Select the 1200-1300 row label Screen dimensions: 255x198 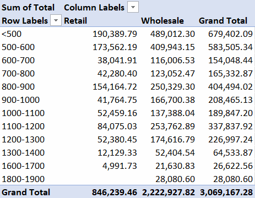(x=23, y=140)
